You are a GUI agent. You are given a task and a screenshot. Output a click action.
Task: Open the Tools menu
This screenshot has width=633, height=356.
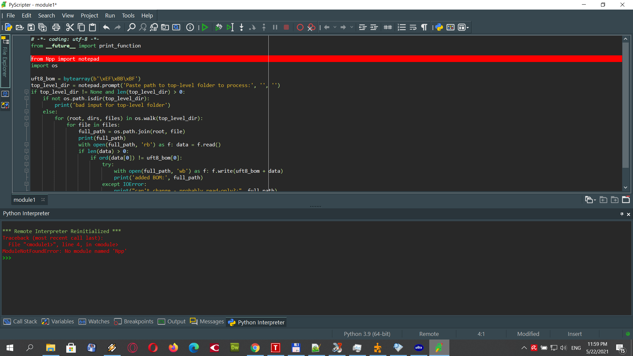tap(128, 15)
